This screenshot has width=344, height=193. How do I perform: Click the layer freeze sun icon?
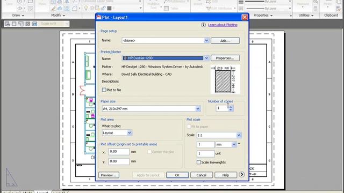tap(92, 9)
